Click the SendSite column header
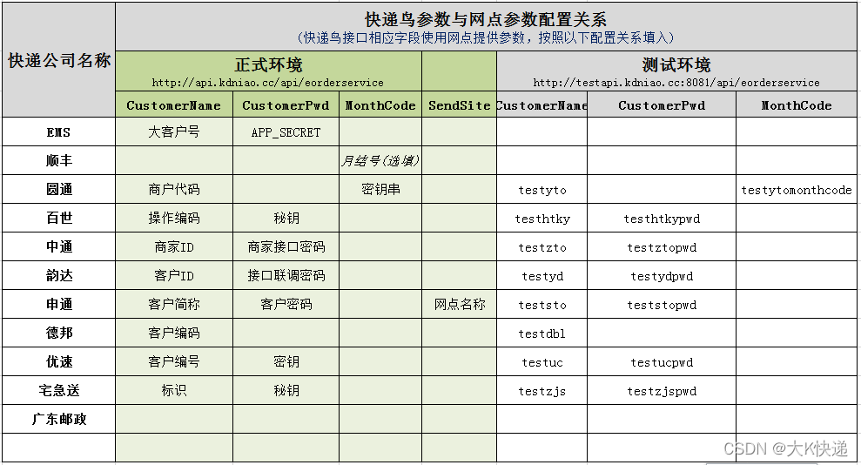The height and width of the screenshot is (465, 861). (x=460, y=104)
